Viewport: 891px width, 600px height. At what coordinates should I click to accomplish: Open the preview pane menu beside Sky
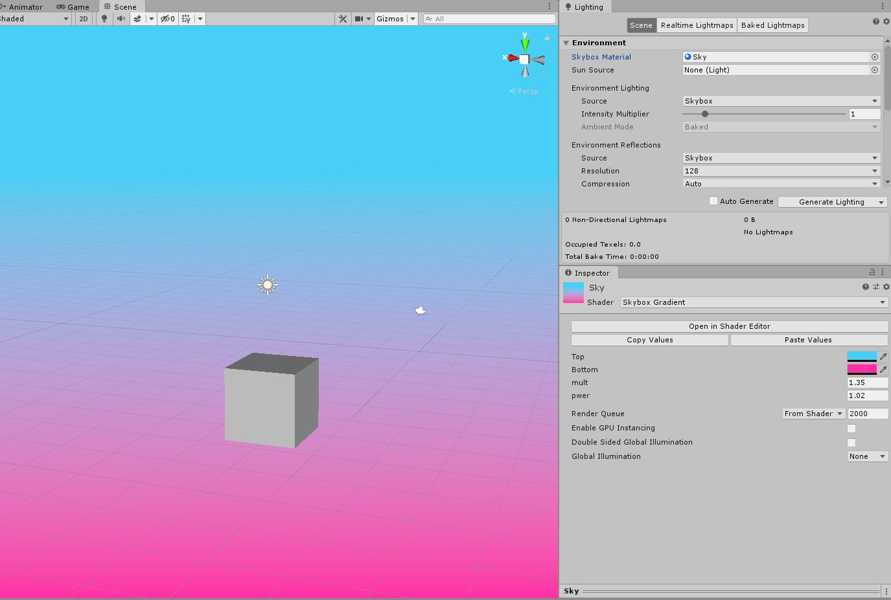click(886, 591)
